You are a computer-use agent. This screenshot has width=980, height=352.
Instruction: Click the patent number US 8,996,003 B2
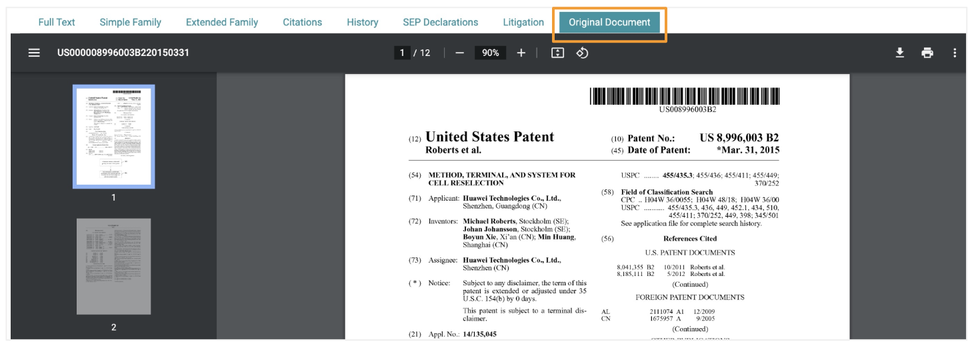(739, 138)
